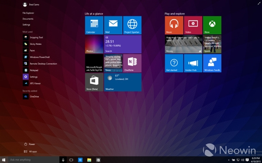Click the network tray icon
262x163 pixels.
(238, 160)
